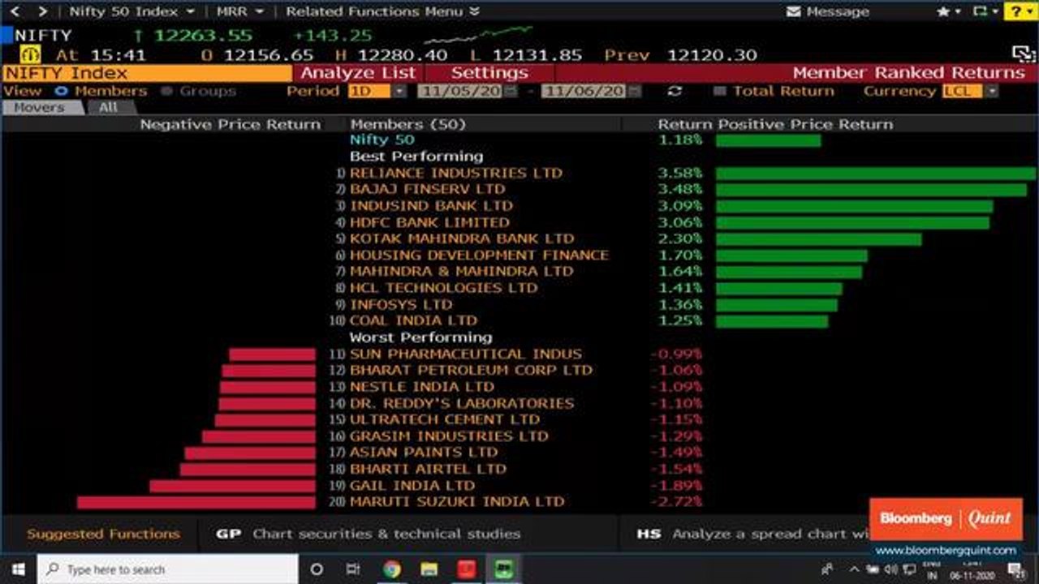Select RELIANCE INDUSTRIES LTD row
Image resolution: width=1039 pixels, height=584 pixels.
[455, 173]
